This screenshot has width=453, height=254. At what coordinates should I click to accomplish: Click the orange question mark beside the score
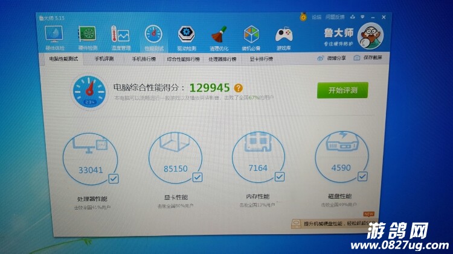coord(239,88)
